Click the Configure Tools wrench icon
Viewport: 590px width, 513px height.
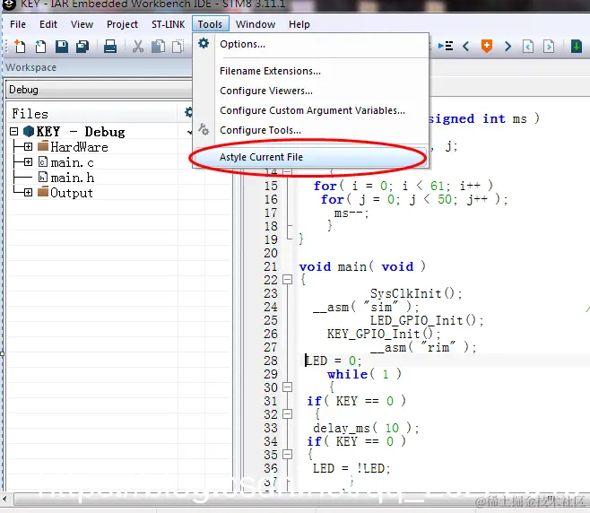pyautogui.click(x=204, y=129)
